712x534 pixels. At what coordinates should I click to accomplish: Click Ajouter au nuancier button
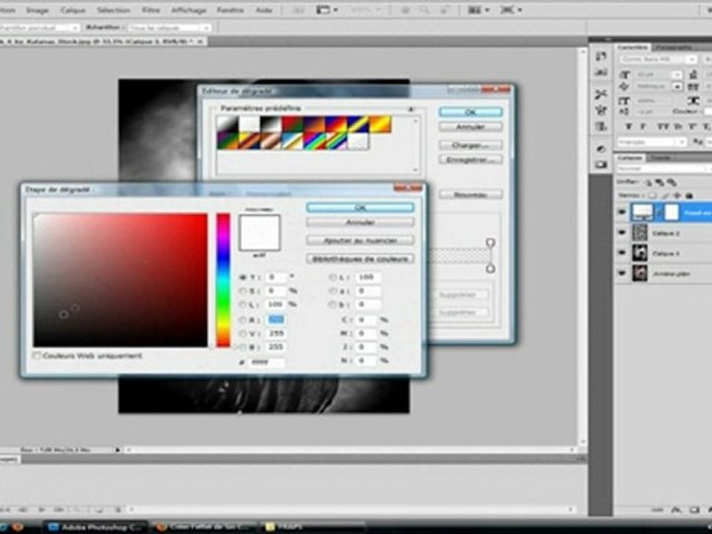[360, 240]
